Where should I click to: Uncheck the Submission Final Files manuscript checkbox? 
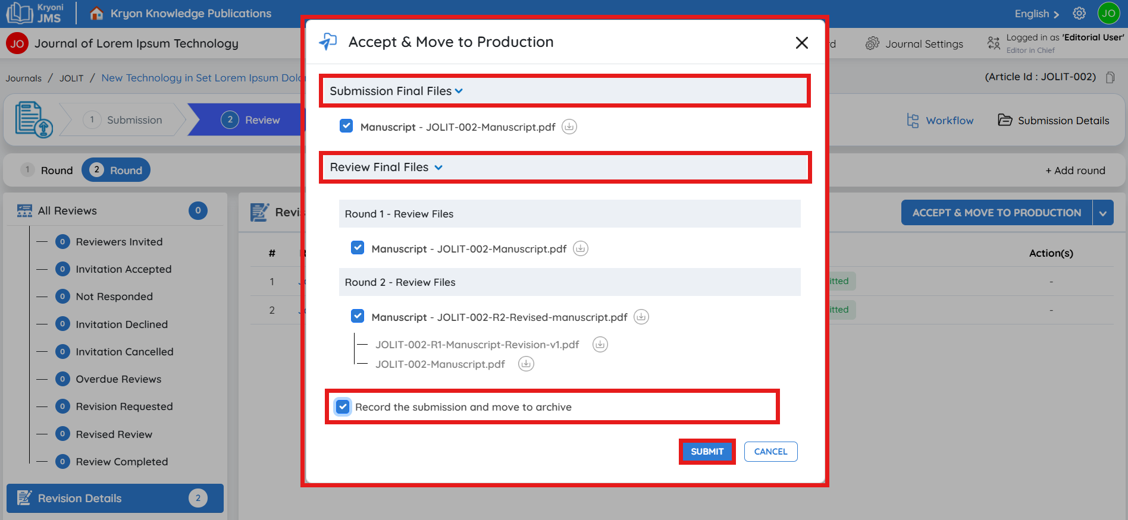pos(346,126)
